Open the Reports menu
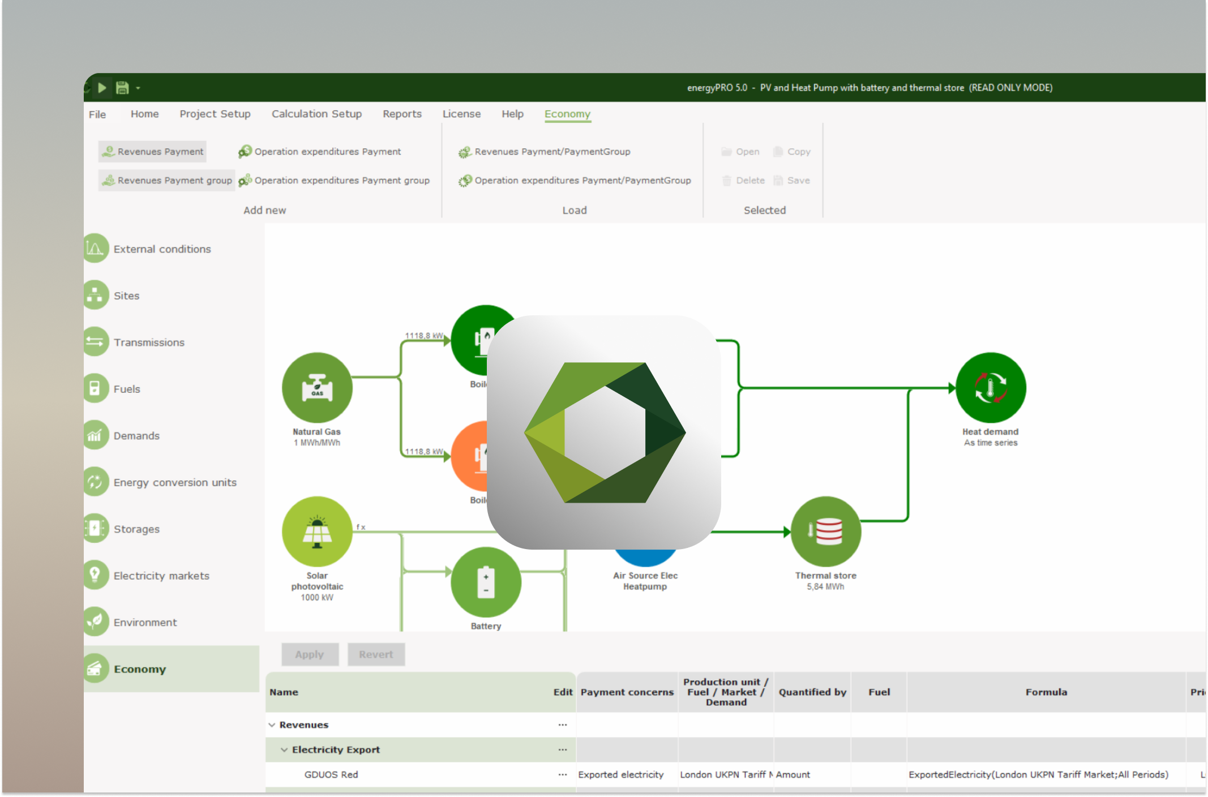Screen dimensions: 1208x797 click(x=402, y=114)
